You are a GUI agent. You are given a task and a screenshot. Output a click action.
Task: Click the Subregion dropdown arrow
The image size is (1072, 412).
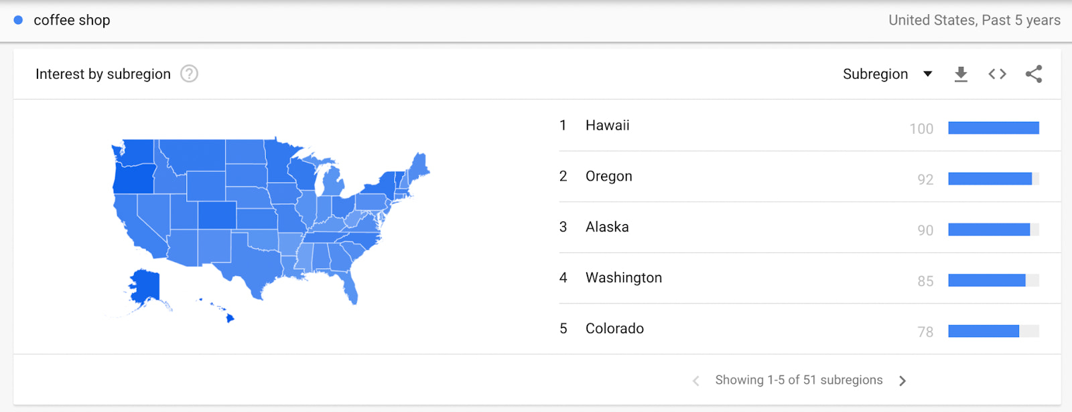click(929, 74)
